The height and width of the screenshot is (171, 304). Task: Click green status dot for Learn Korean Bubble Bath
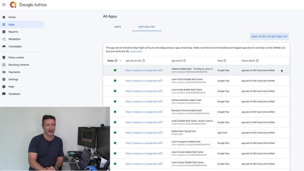point(115,164)
